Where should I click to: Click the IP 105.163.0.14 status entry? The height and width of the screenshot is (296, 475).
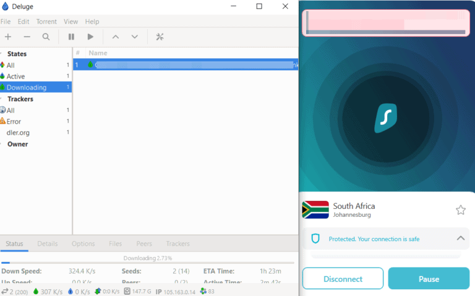tap(176, 292)
